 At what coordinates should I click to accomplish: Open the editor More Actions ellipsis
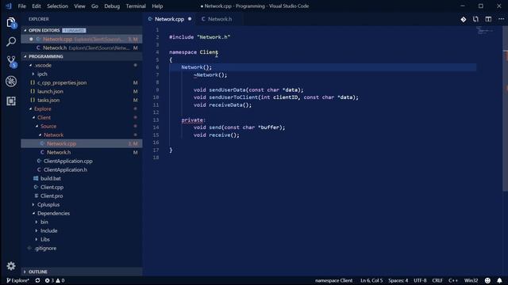point(501,19)
